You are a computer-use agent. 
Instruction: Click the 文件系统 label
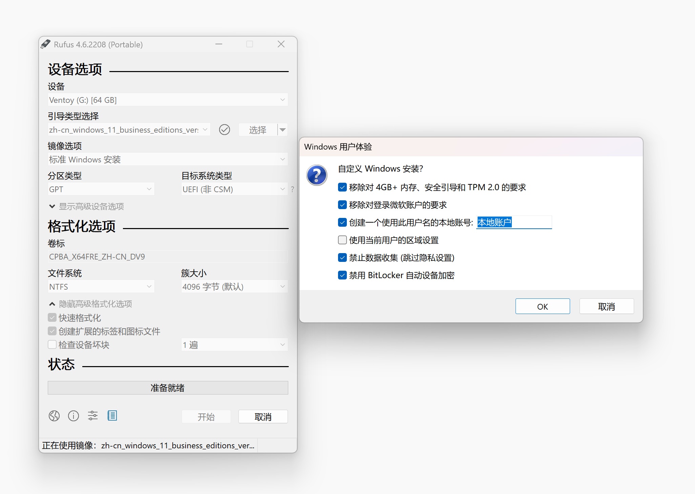click(65, 273)
